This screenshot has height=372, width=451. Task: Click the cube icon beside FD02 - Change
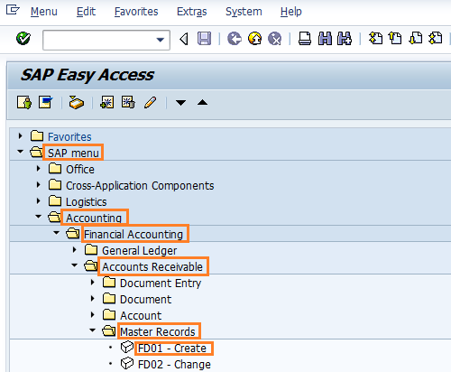127,363
